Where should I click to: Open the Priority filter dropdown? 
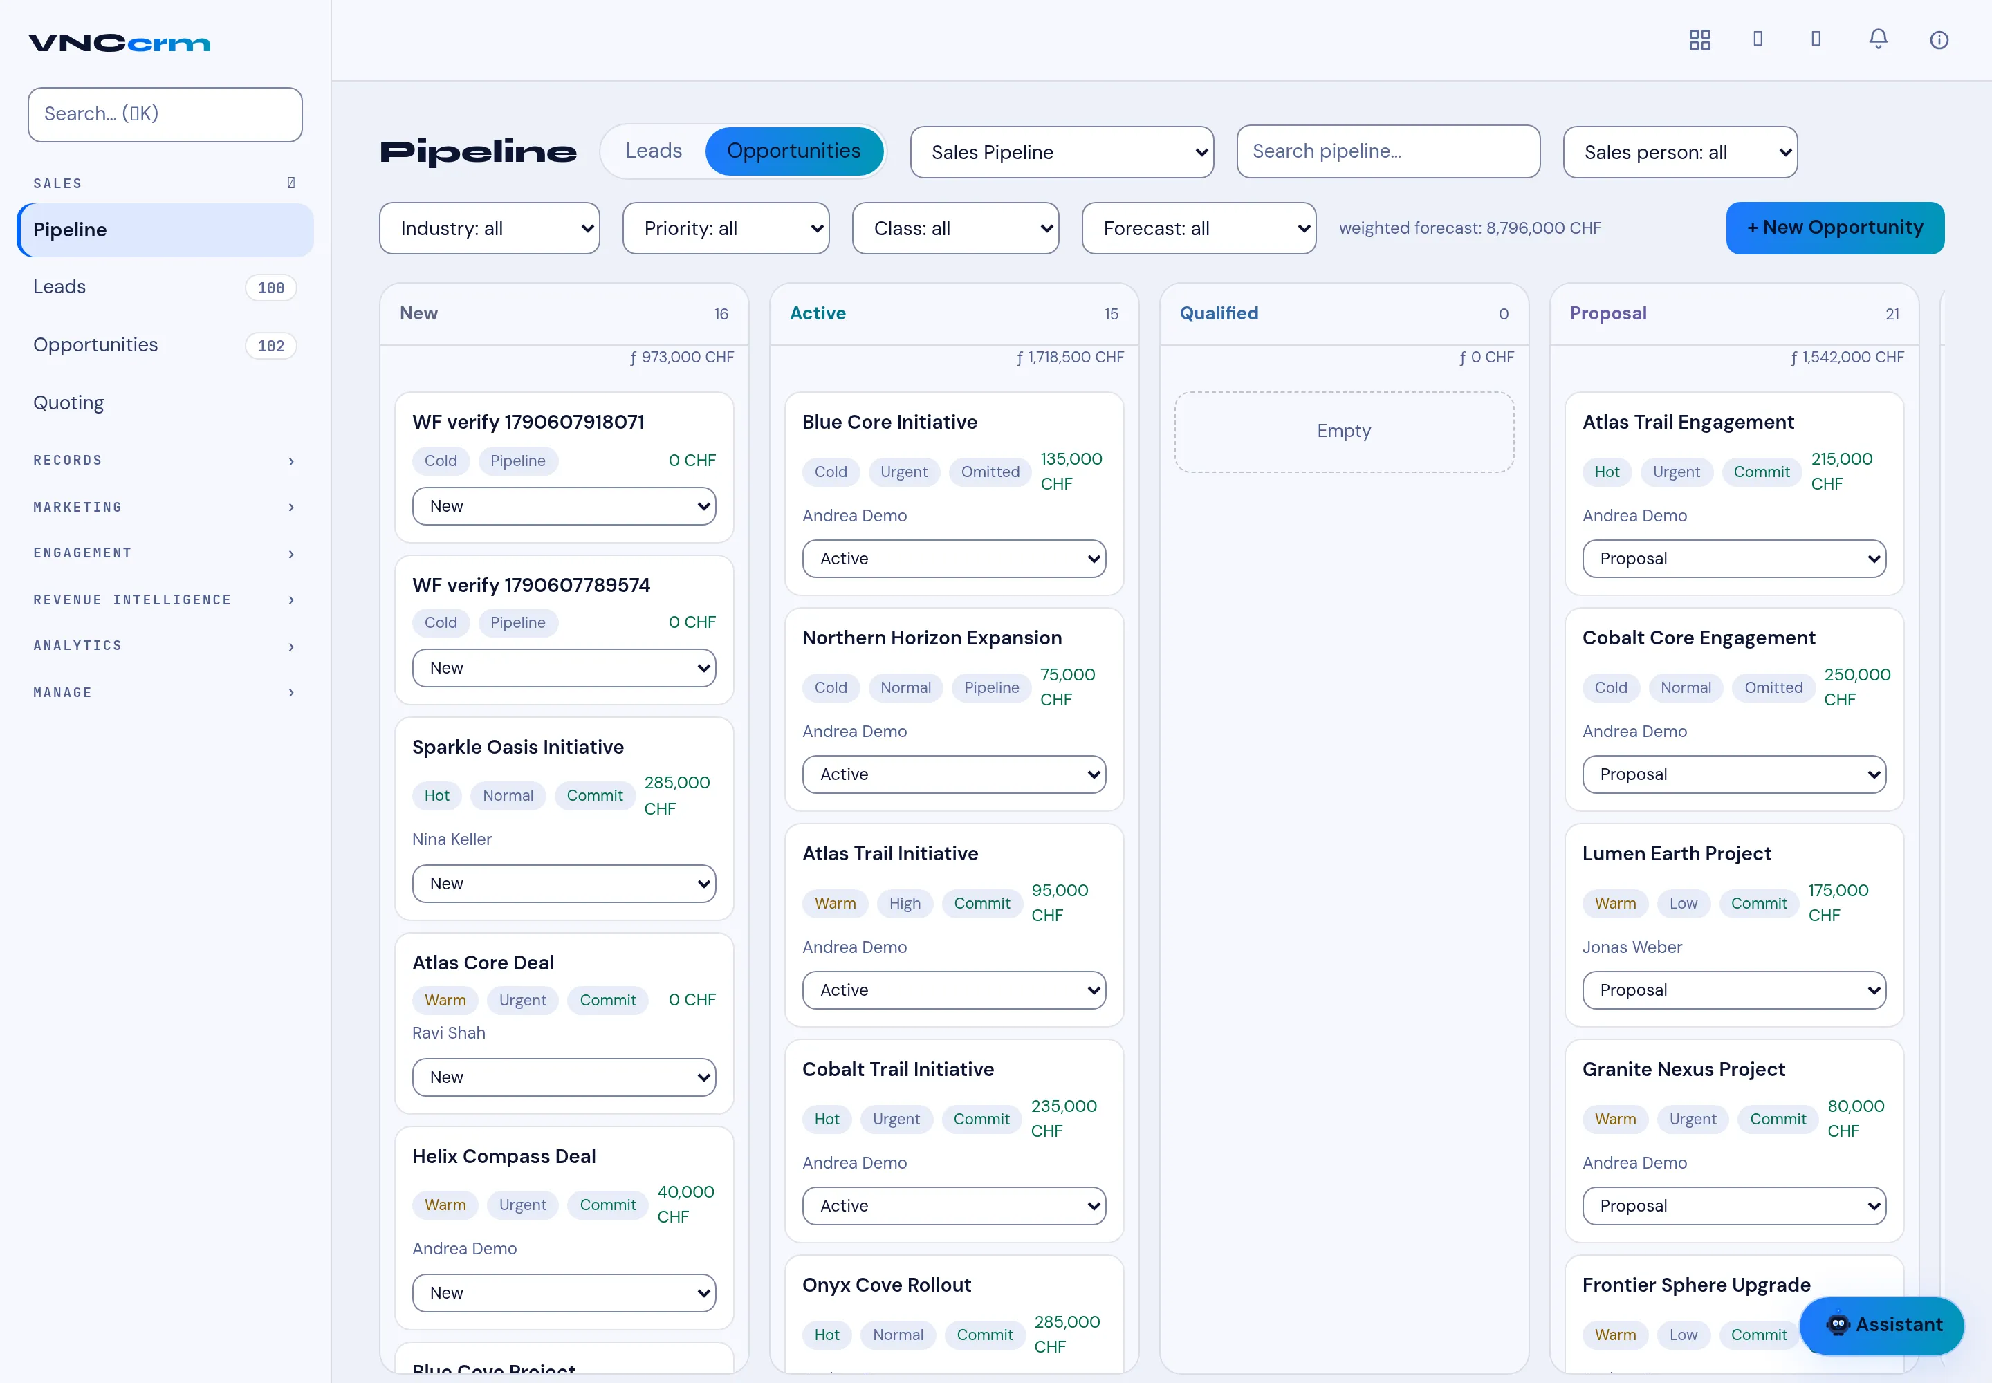point(726,228)
